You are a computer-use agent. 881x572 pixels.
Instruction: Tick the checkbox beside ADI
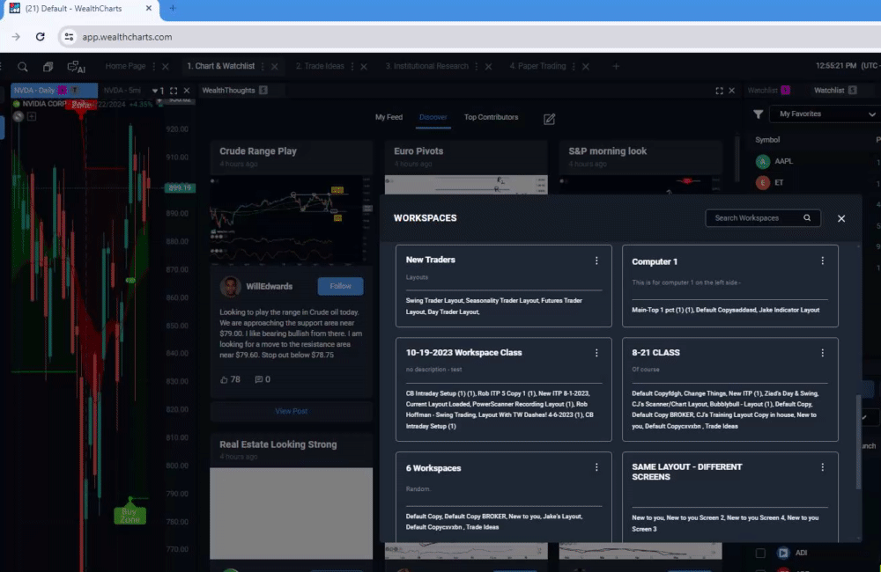pos(760,553)
